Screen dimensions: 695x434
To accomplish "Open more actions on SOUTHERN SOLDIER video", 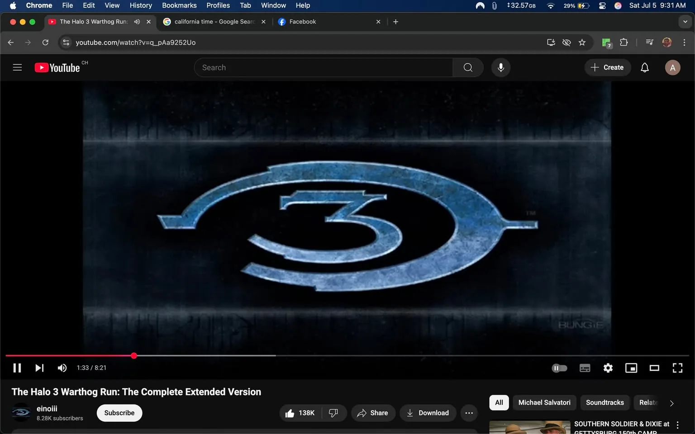I will pos(677,424).
